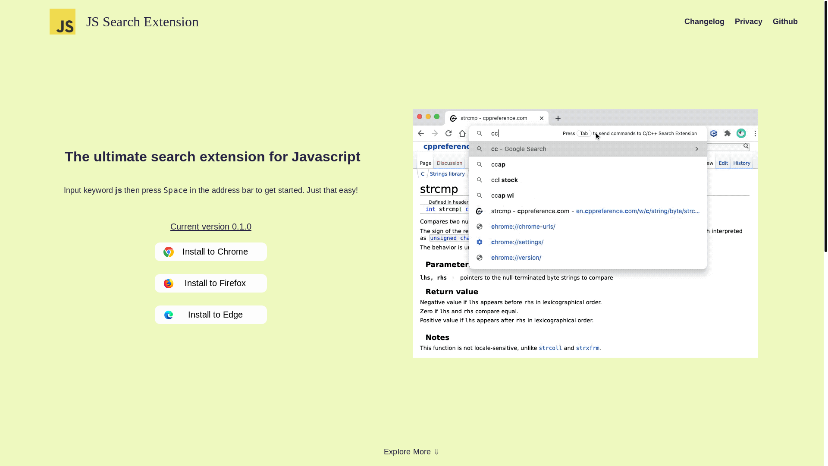Click the 'Return value' heading in demo
The height and width of the screenshot is (466, 828).
pyautogui.click(x=452, y=292)
